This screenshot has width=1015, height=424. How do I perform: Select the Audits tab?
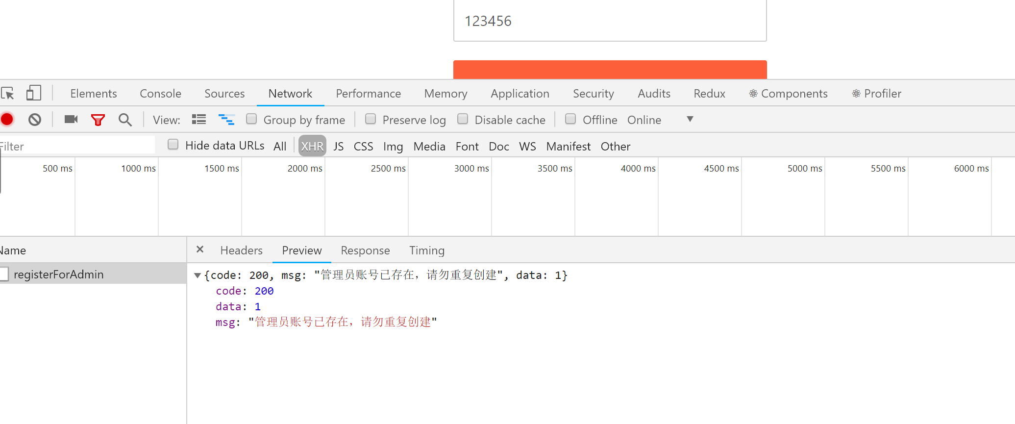coord(654,94)
